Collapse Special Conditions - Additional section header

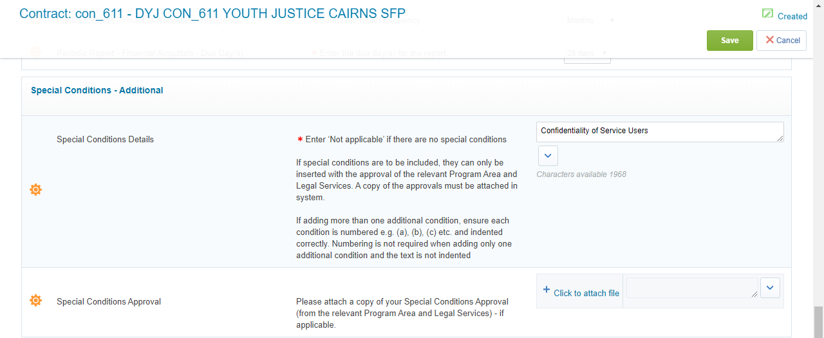click(97, 91)
